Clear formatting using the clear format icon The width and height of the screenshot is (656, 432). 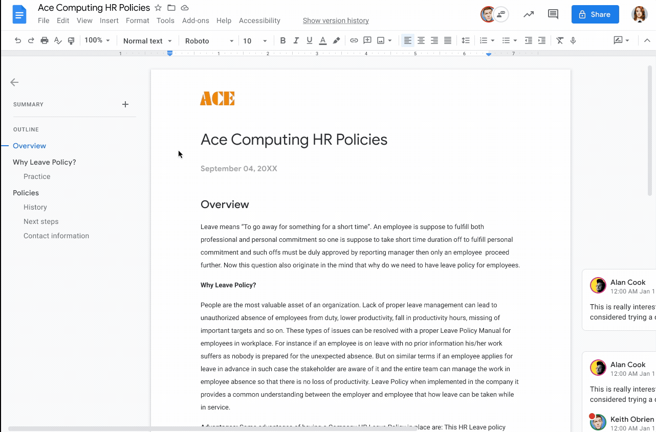click(x=559, y=40)
